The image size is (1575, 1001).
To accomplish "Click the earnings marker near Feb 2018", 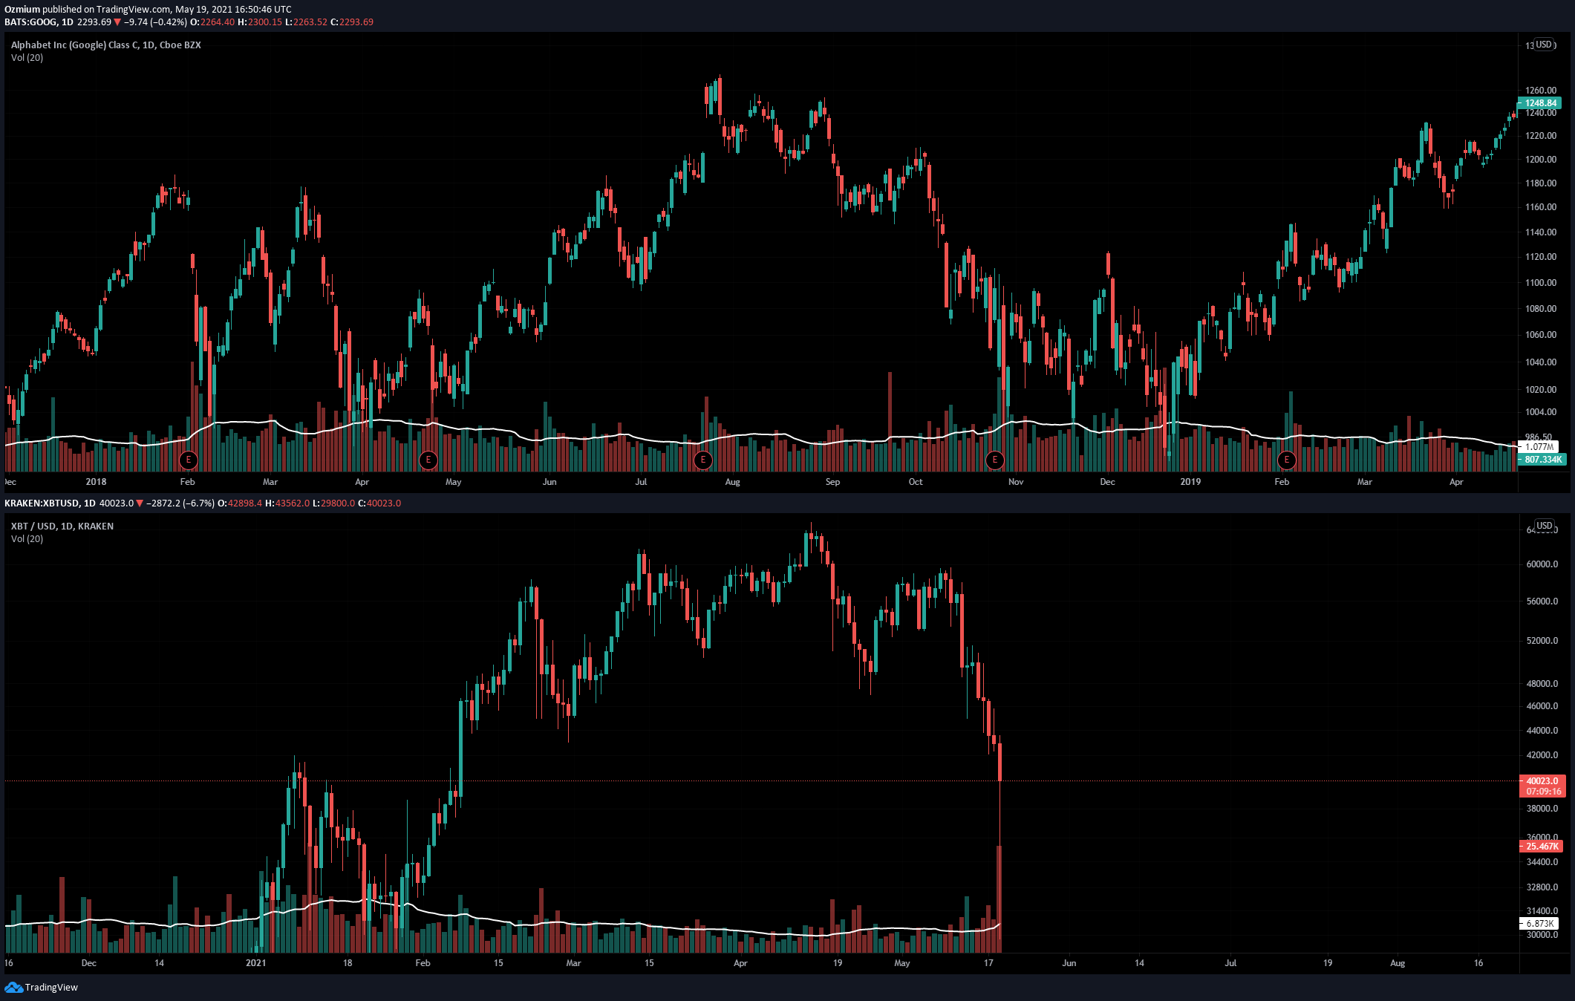I will (x=189, y=460).
